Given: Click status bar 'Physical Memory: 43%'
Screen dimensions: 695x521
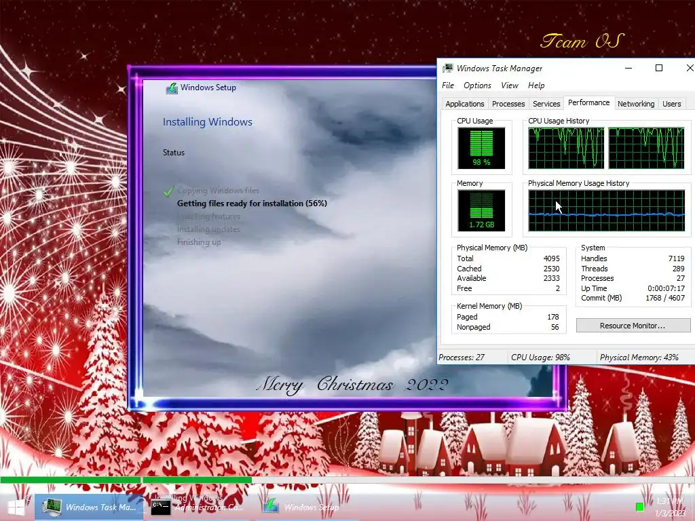Looking at the screenshot, I should point(639,357).
